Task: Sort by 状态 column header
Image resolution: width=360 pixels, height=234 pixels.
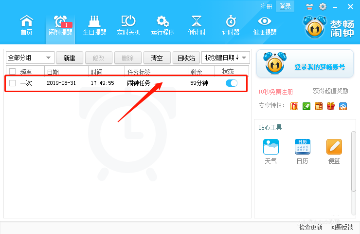Action: [x=228, y=71]
